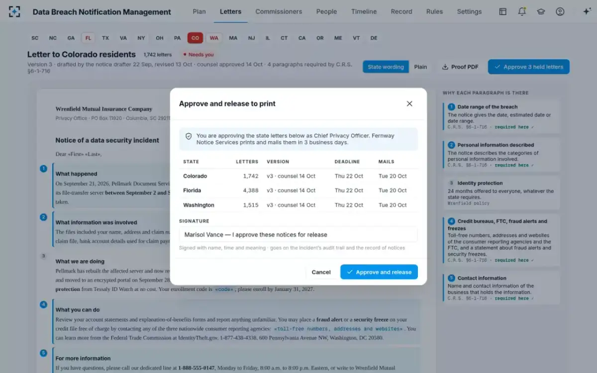
Task: Select the PA state chip
Action: 177,38
